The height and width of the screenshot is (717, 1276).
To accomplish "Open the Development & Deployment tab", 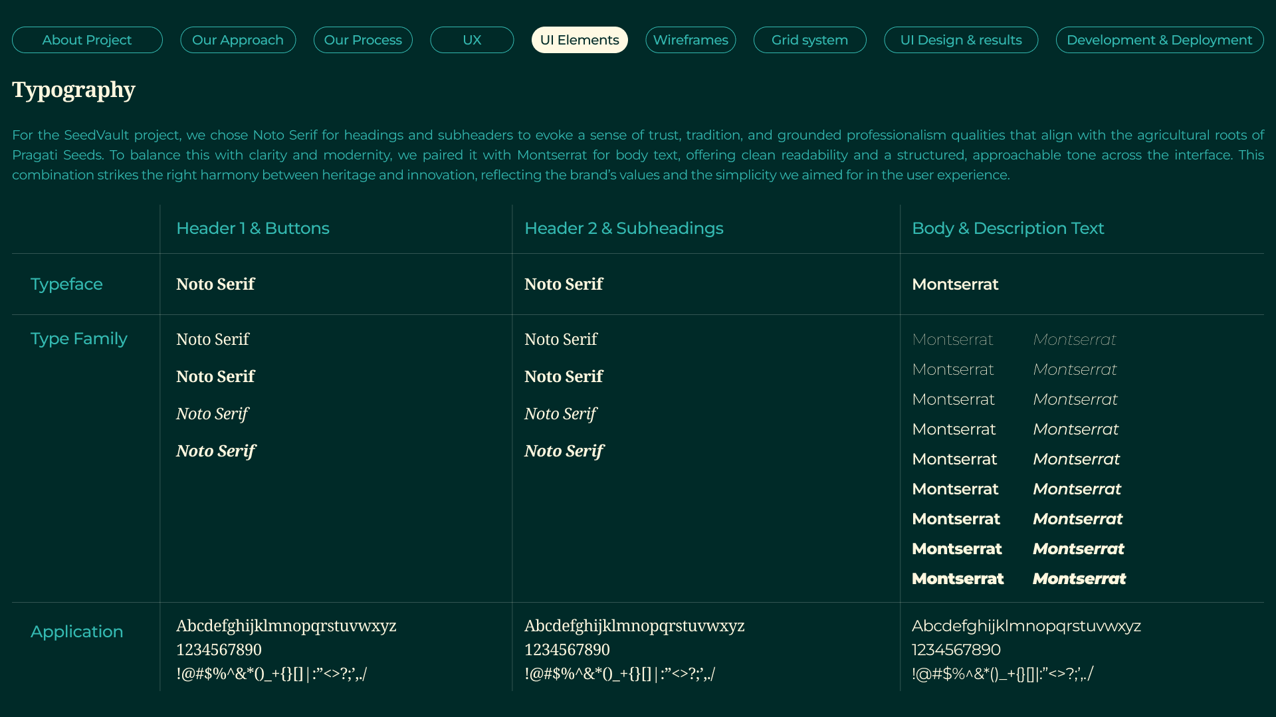I will [1160, 40].
